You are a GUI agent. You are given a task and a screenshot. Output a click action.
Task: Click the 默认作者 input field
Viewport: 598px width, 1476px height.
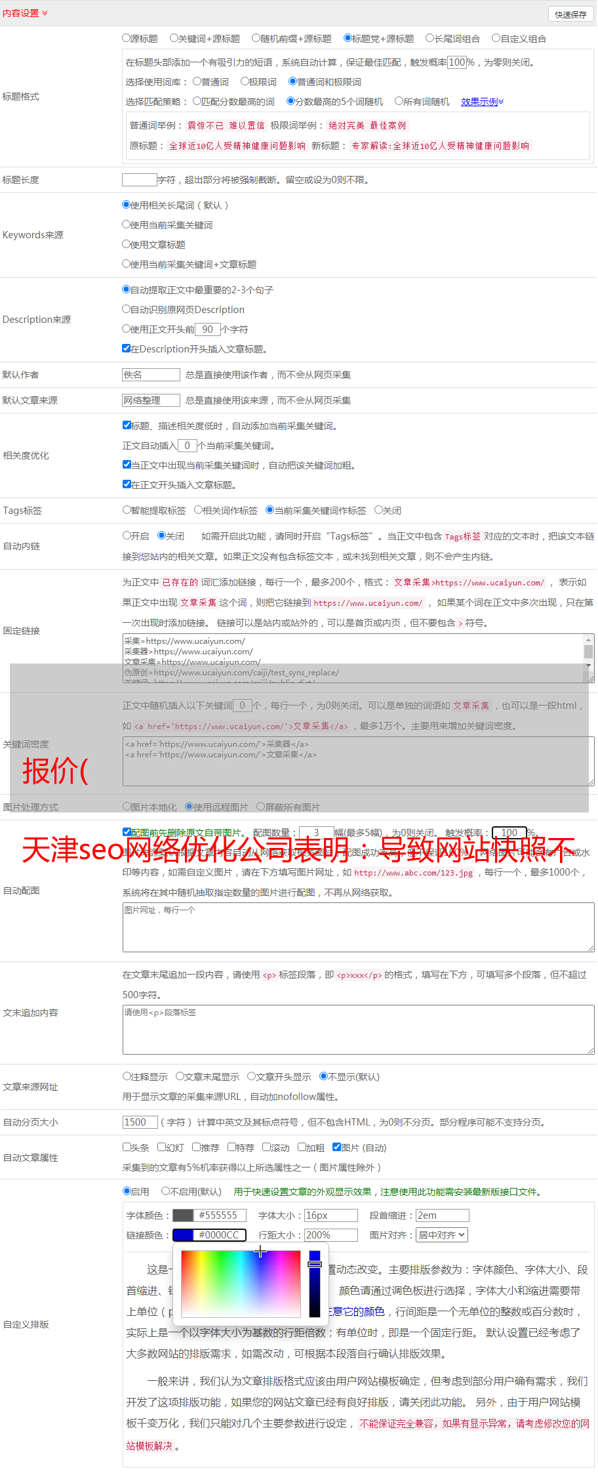click(x=151, y=375)
